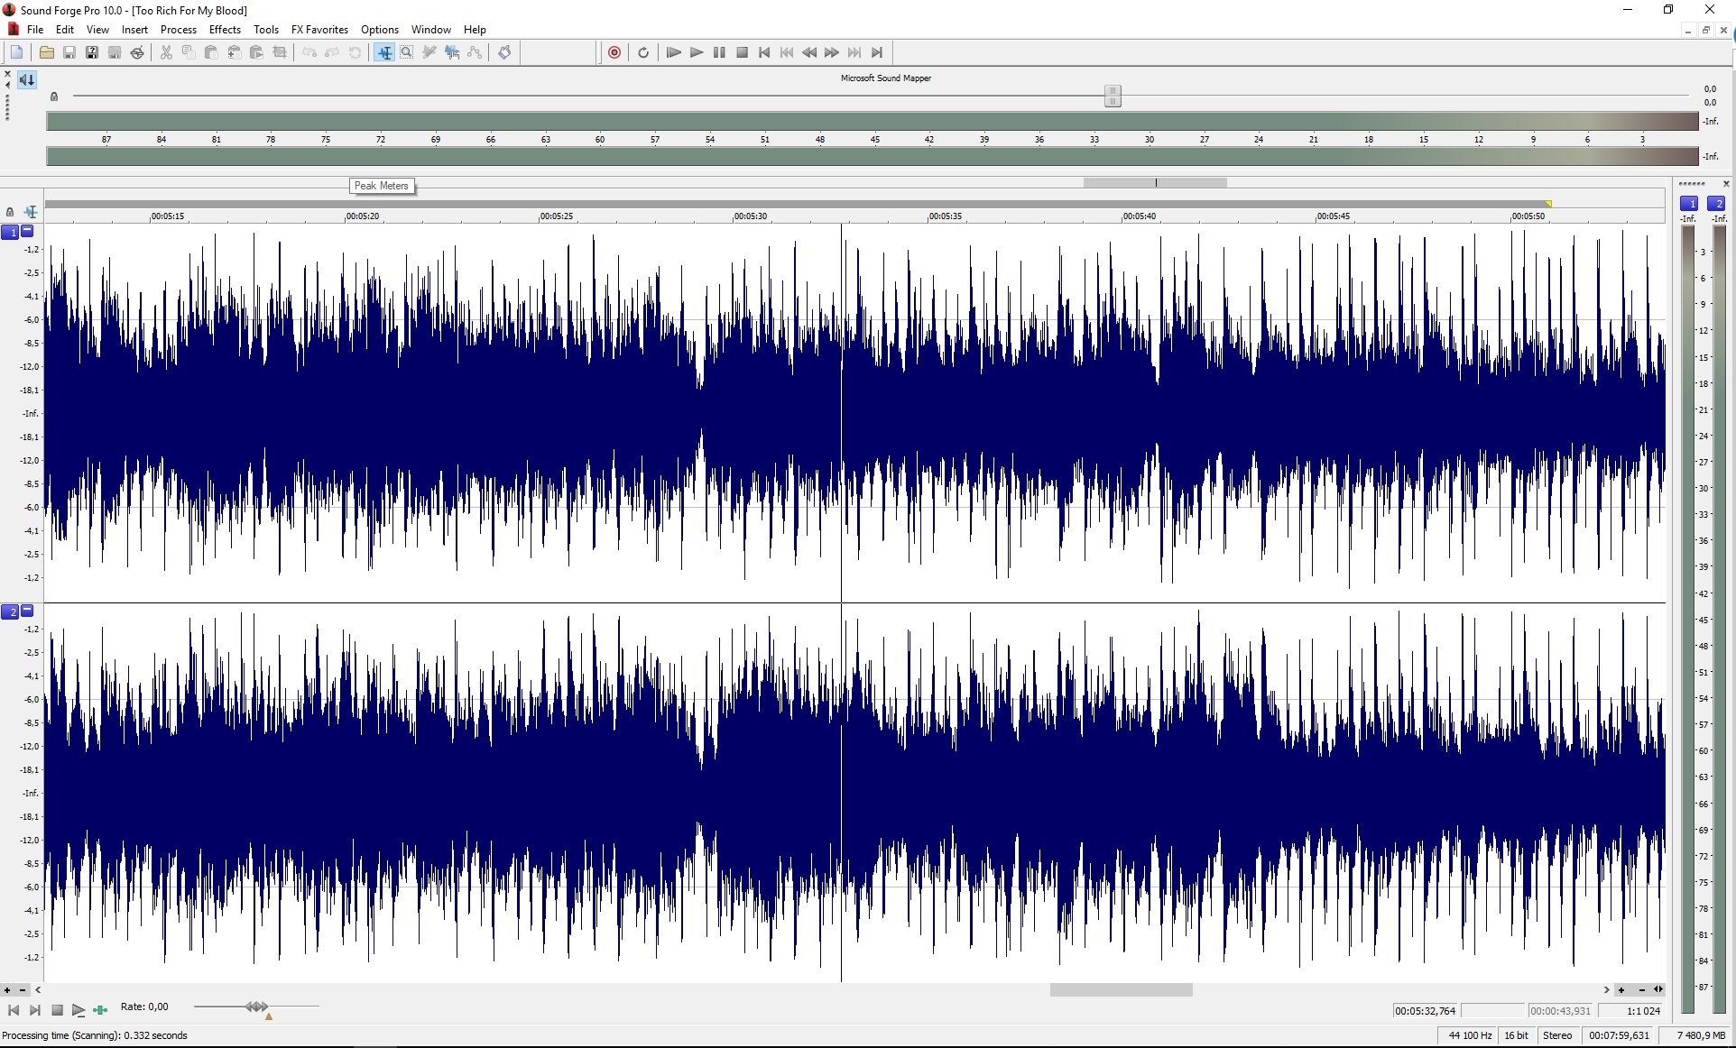Open the Process menu
This screenshot has height=1048, width=1736.
coord(179,30)
